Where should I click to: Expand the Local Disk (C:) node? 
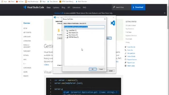click(x=65, y=31)
